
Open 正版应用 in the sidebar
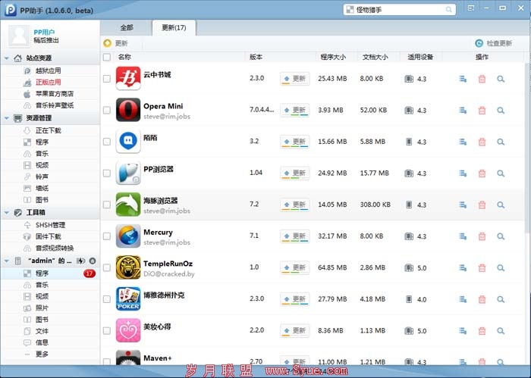[48, 82]
